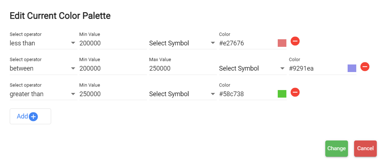This screenshot has height=161, width=384.
Task: Click the blue plus icon beside Add
Action: (34, 116)
